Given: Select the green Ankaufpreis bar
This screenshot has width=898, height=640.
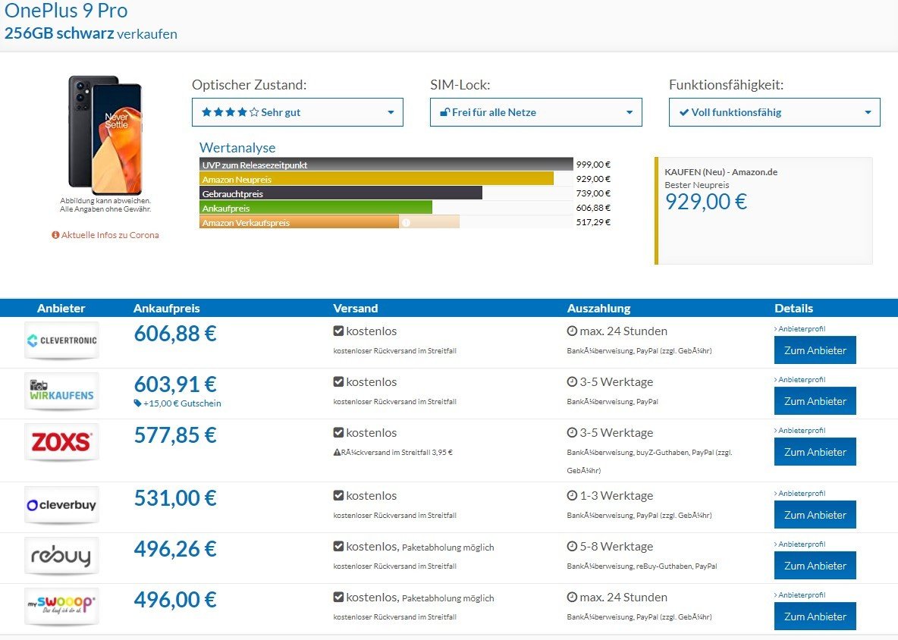Looking at the screenshot, I should [x=316, y=208].
